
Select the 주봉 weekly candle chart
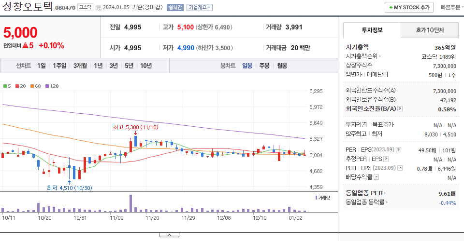tap(264, 66)
